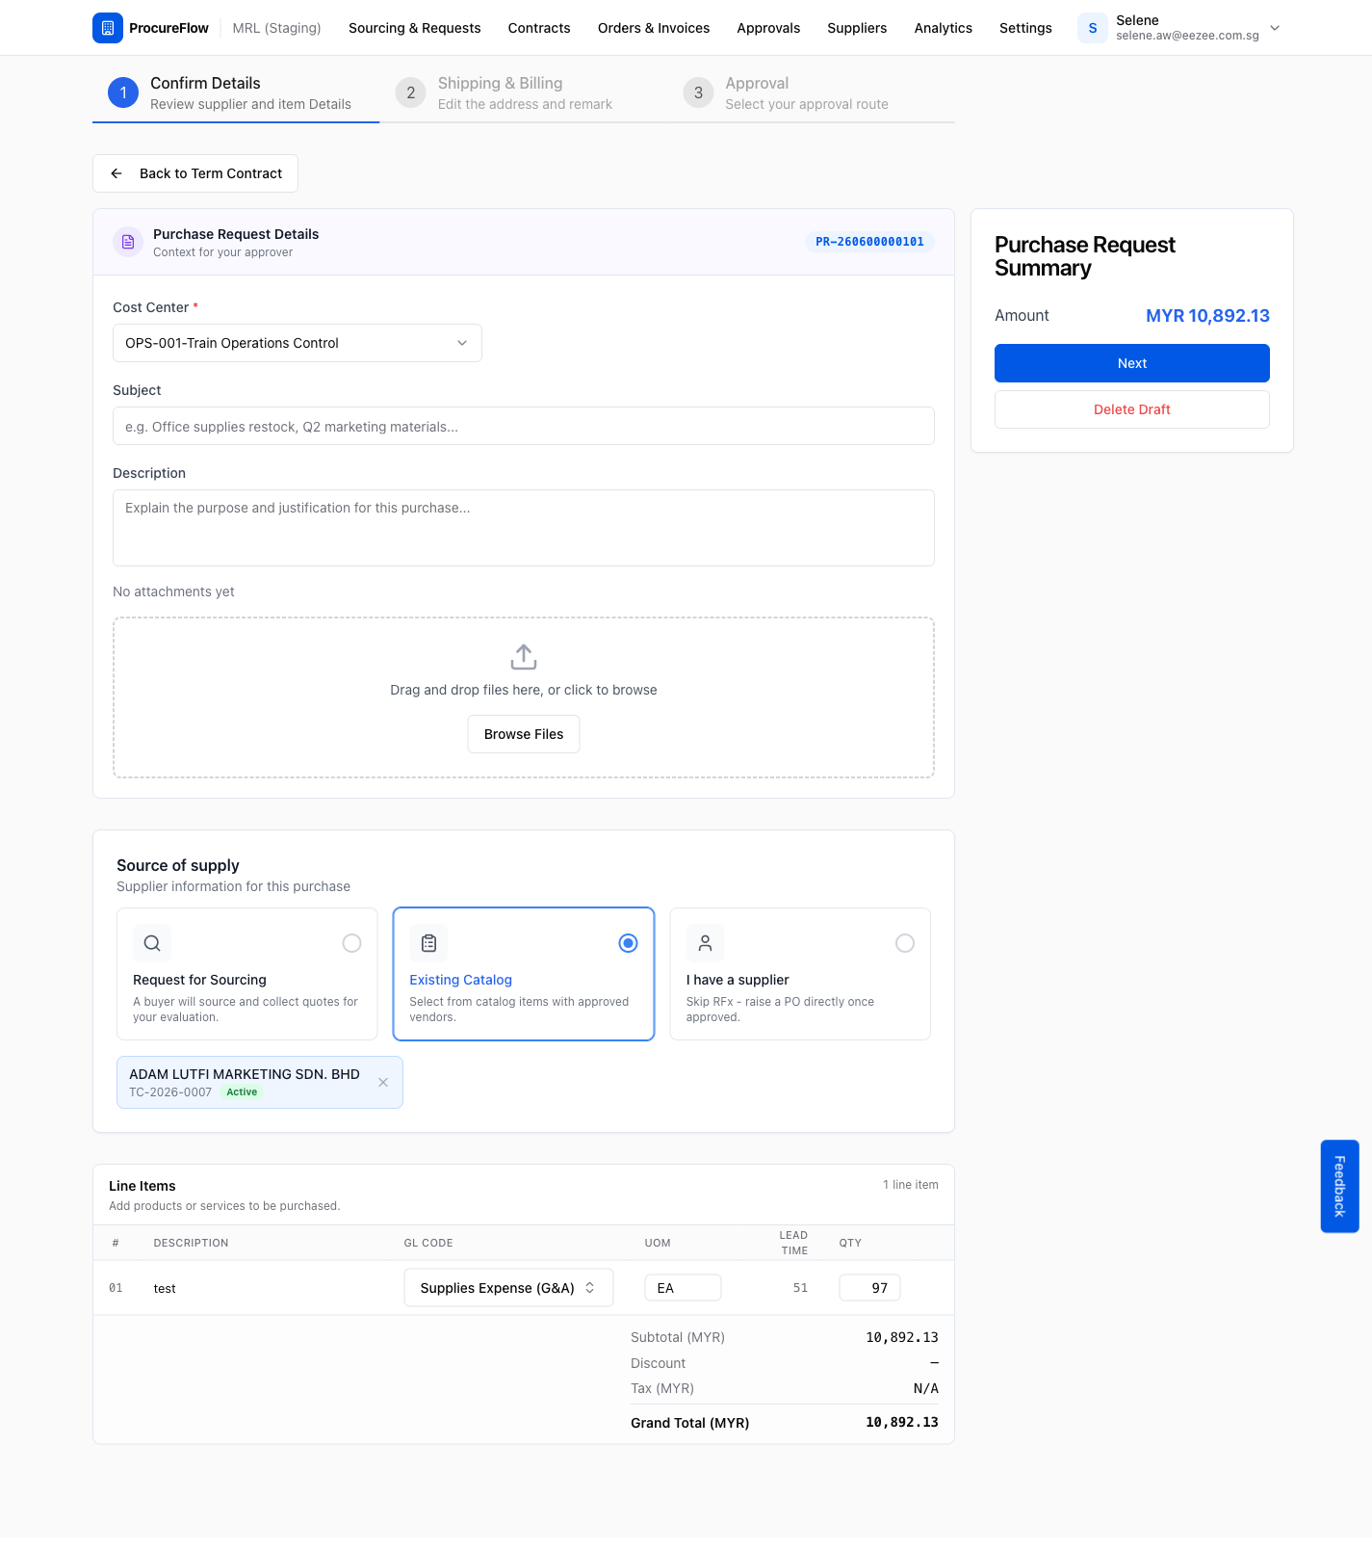Click the Delete Draft button
Image resolution: width=1372 pixels, height=1551 pixels.
1132,409
